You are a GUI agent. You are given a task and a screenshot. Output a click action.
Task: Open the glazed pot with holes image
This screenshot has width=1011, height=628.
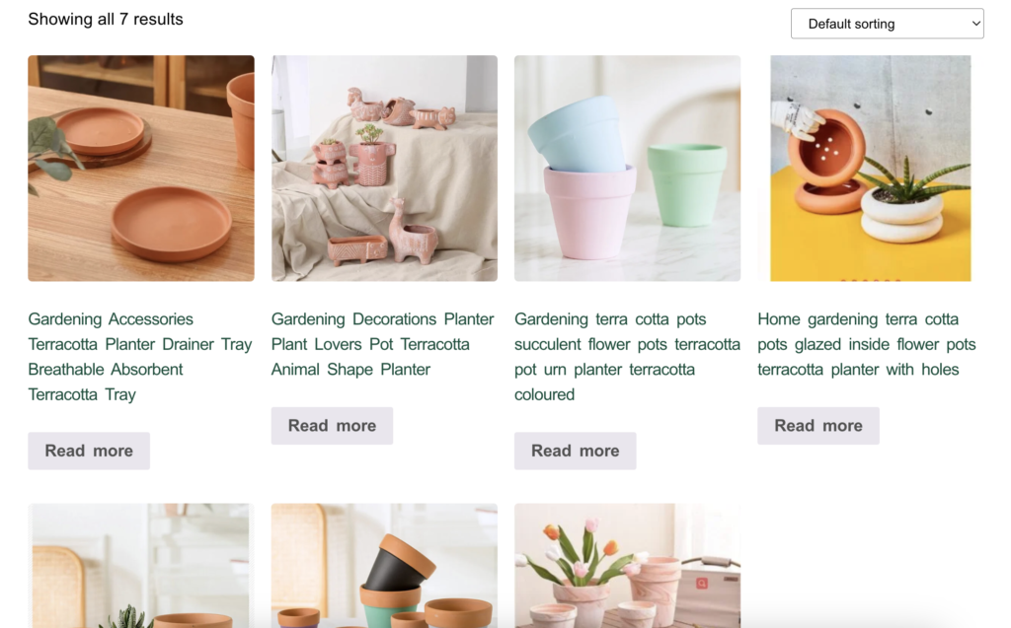point(871,169)
